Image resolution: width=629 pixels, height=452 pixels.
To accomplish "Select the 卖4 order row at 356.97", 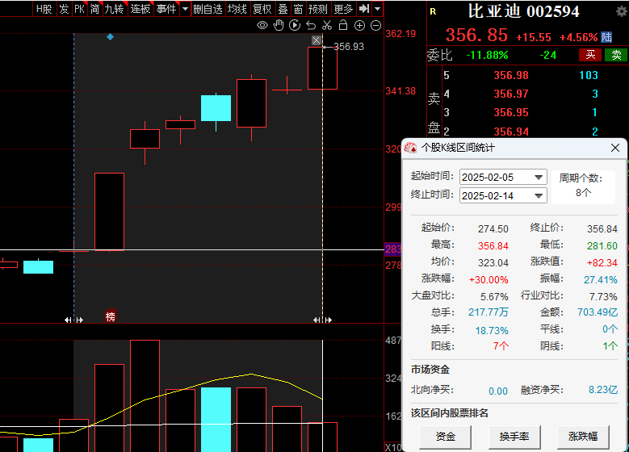I will pyautogui.click(x=527, y=94).
